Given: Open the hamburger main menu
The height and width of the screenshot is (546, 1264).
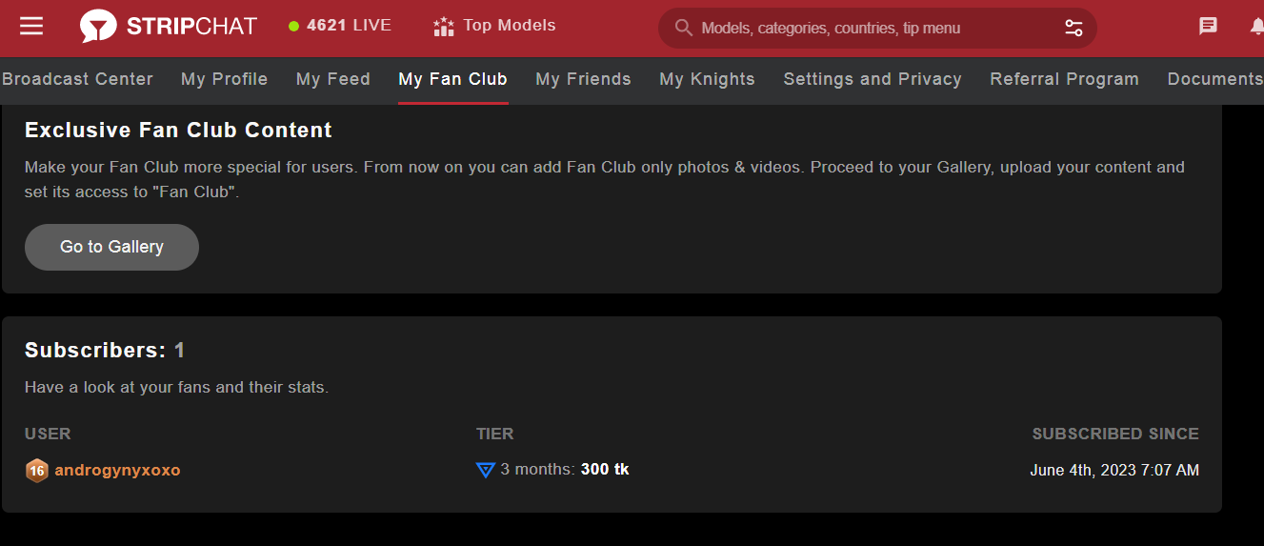Looking at the screenshot, I should point(31,26).
